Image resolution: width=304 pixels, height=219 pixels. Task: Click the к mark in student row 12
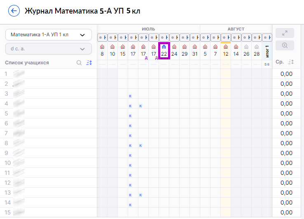click(130, 185)
